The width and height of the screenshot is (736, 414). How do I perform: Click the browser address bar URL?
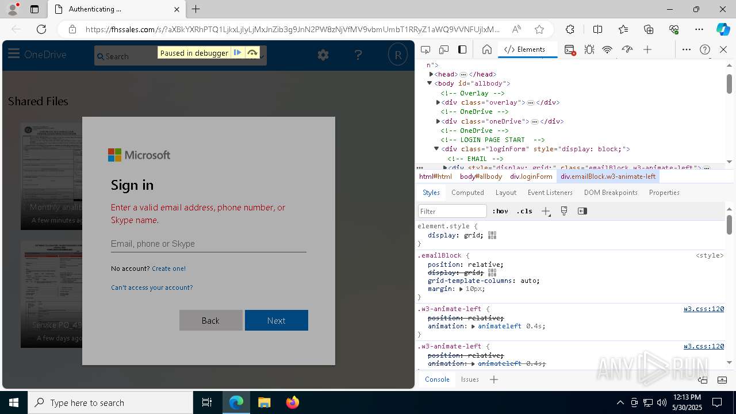292,29
